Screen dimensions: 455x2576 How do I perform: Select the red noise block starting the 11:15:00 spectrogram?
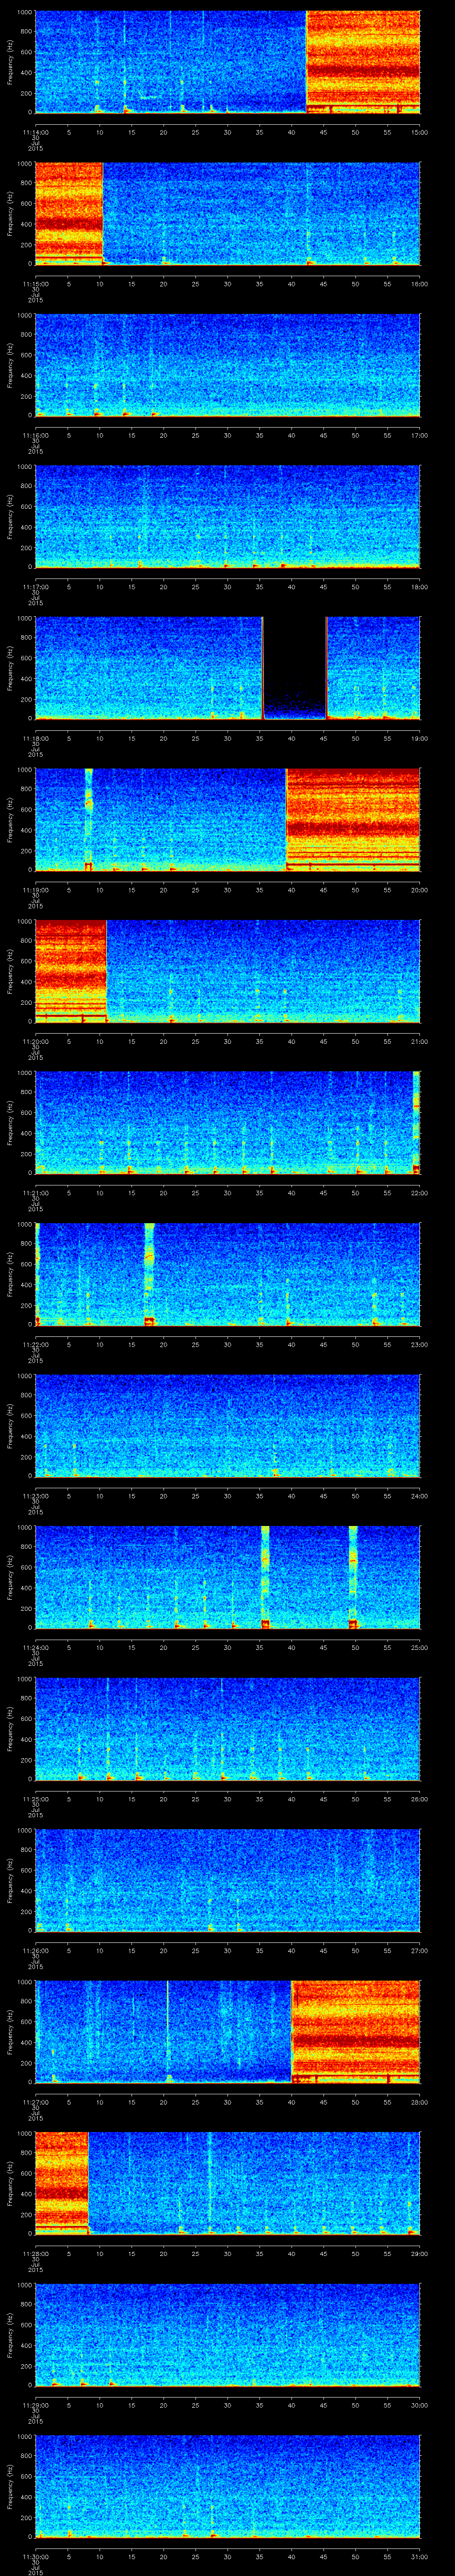click(x=69, y=214)
